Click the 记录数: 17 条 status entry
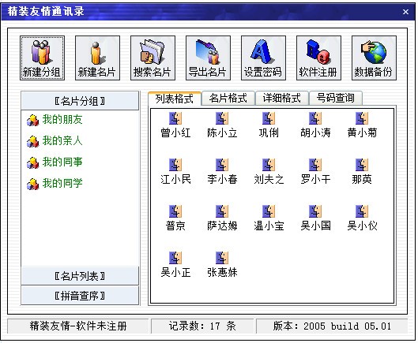This screenshot has width=418, height=343. pos(202,326)
